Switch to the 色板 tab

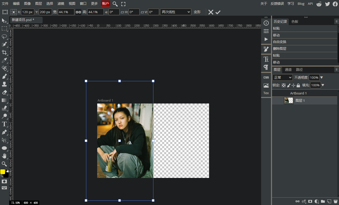[295, 22]
